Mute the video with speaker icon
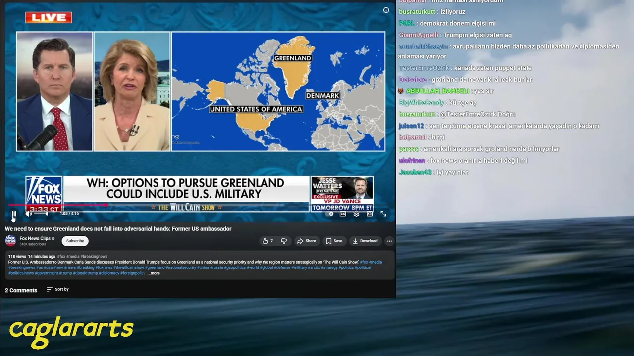The height and width of the screenshot is (356, 634). [28, 214]
